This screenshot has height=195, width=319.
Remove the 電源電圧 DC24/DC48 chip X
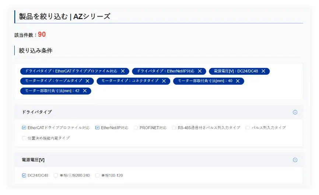click(x=263, y=71)
